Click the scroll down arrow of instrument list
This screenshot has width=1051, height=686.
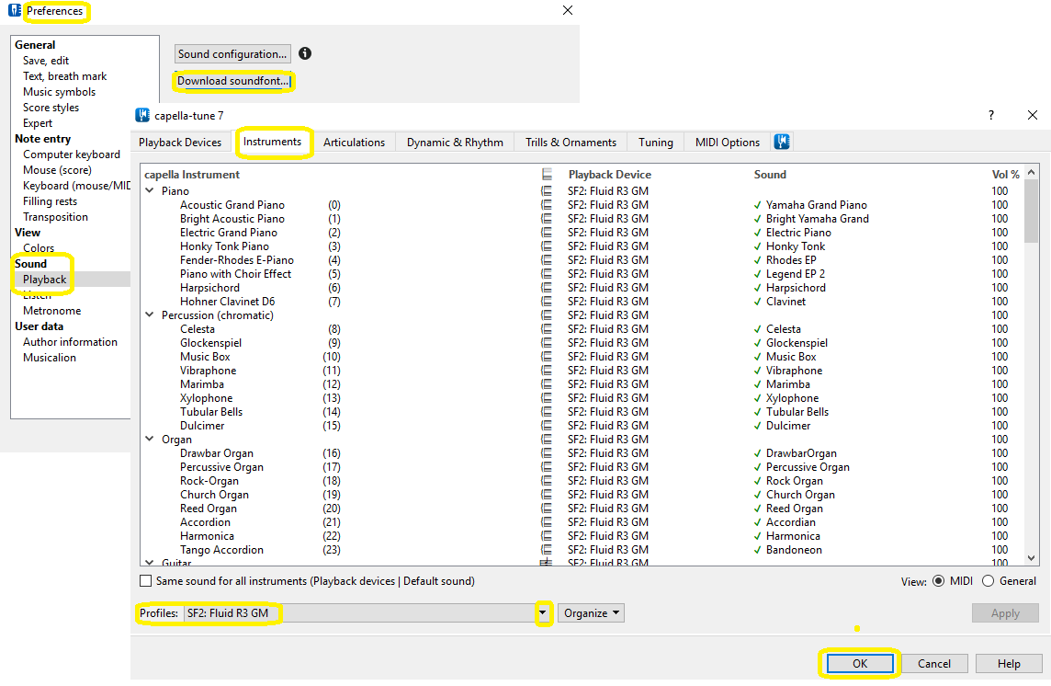[x=1032, y=558]
